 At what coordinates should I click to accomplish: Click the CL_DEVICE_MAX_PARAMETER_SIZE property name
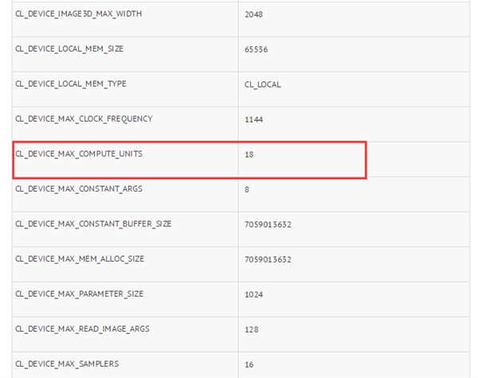click(80, 294)
